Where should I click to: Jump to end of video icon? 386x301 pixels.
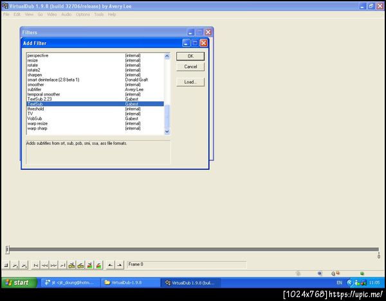coord(63,265)
